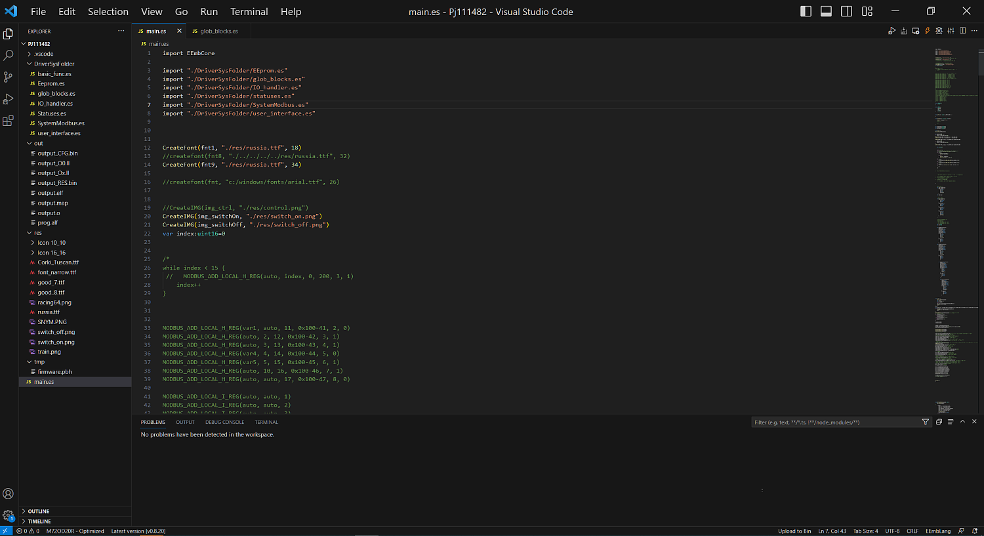
Task: Toggle the primary side bar visibility
Action: 806,11
